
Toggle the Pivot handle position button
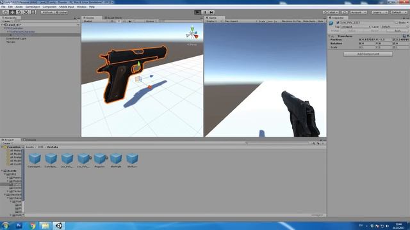point(47,12)
